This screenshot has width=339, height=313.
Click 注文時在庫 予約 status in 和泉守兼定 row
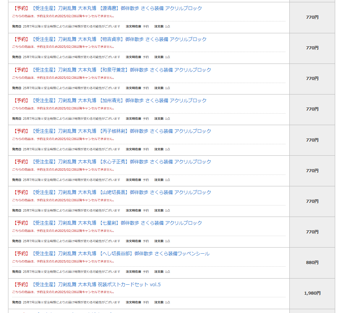coord(137,88)
